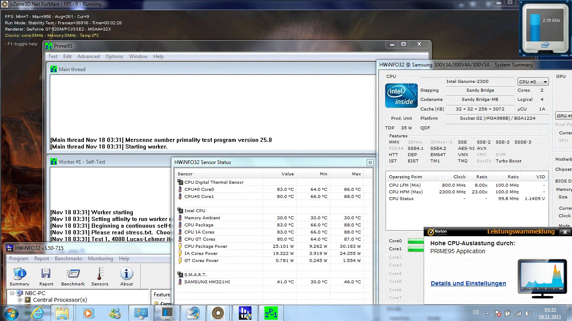Click the CPU HFM (Max) operating point row
This screenshot has width=572, height=321.
tap(467, 192)
